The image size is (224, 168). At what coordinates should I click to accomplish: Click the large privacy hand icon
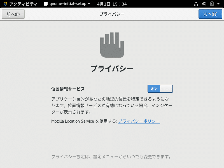click(112, 45)
